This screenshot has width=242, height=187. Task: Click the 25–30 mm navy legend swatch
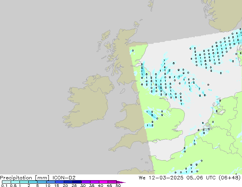click(77, 182)
